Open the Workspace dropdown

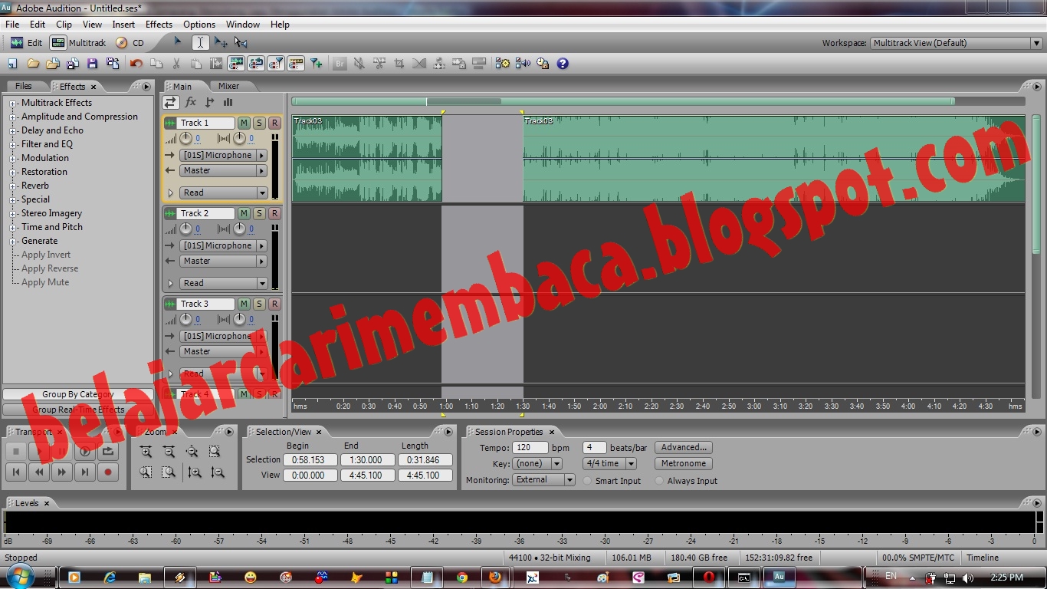[x=957, y=43]
